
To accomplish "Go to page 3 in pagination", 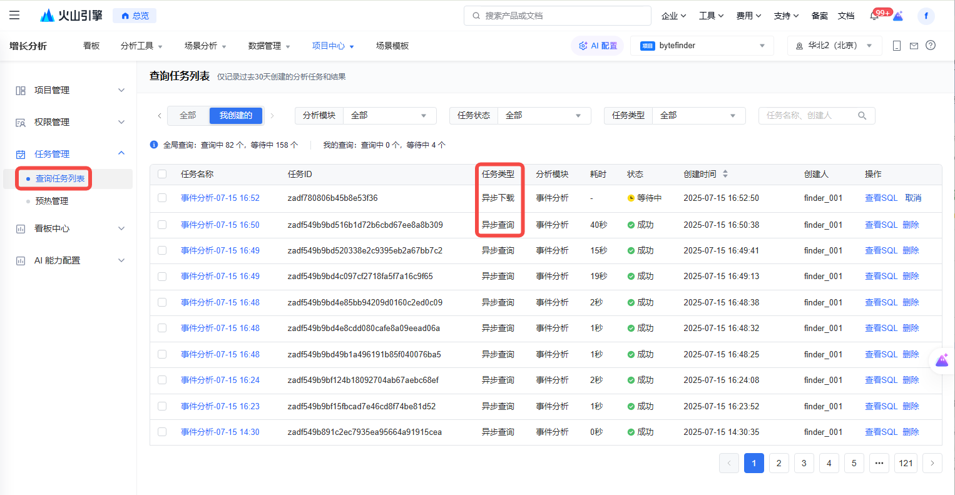I will coord(804,463).
